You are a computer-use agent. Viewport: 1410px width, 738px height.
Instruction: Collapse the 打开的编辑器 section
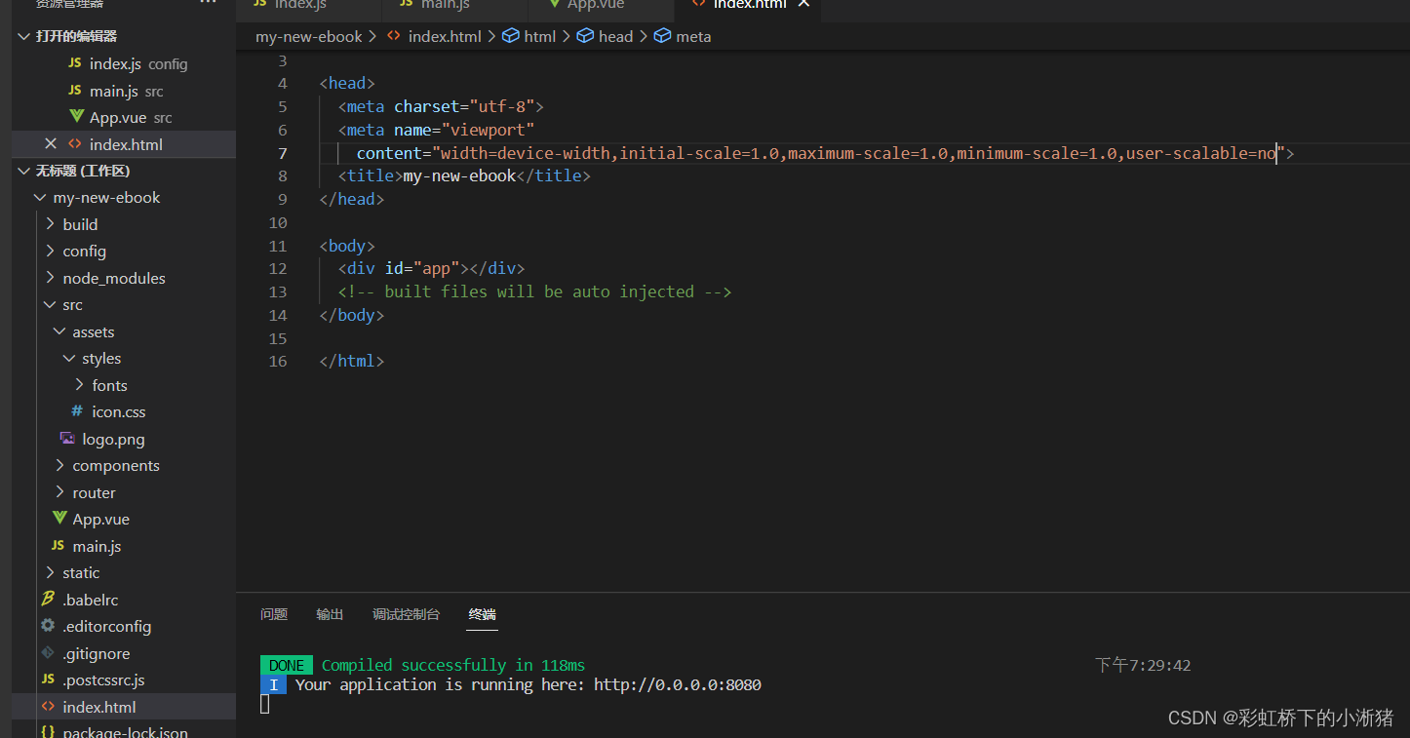pos(24,36)
